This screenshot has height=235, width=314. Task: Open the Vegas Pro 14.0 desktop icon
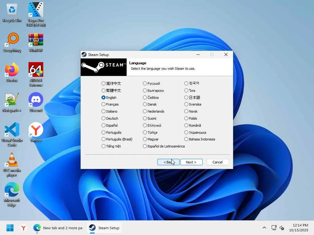[36, 14]
